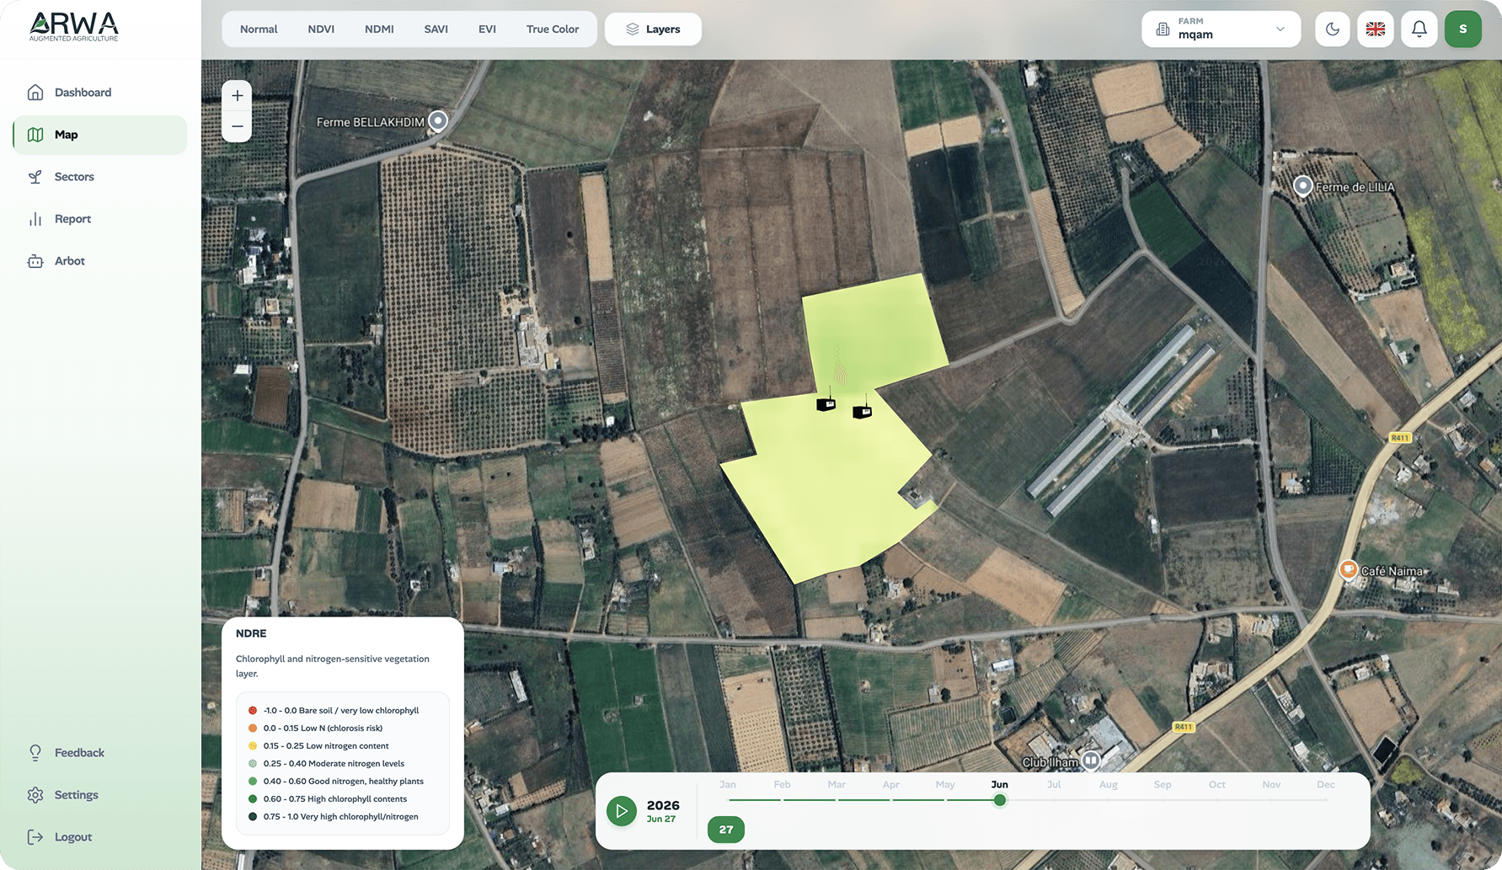Click the Logout arrow icon

pyautogui.click(x=35, y=837)
